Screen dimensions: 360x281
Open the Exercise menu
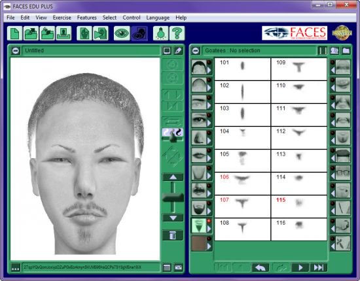(x=62, y=18)
